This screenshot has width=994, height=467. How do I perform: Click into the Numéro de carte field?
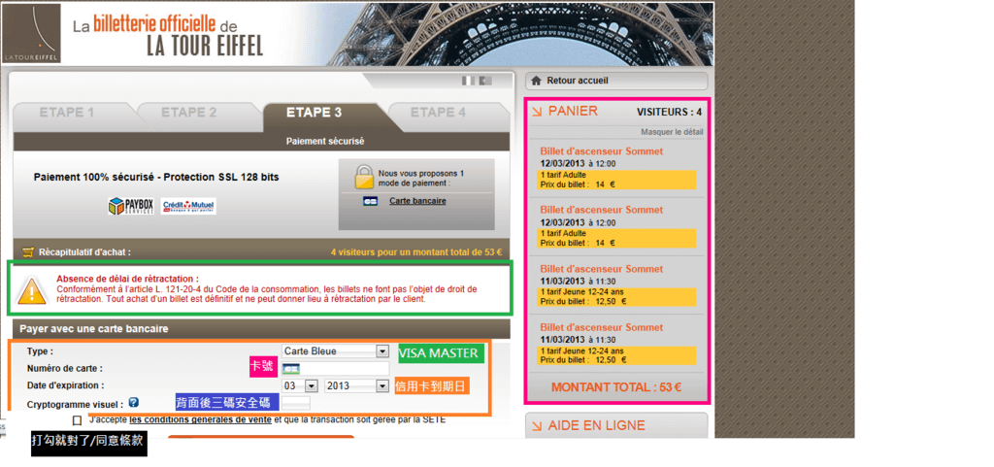pos(335,369)
